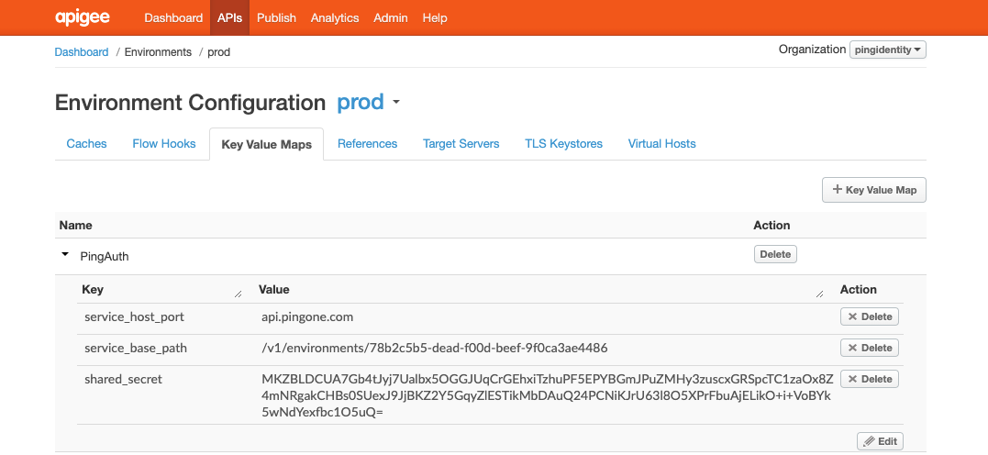Image resolution: width=988 pixels, height=455 pixels.
Task: Open the prod environment selector dropdown
Action: coord(369,102)
